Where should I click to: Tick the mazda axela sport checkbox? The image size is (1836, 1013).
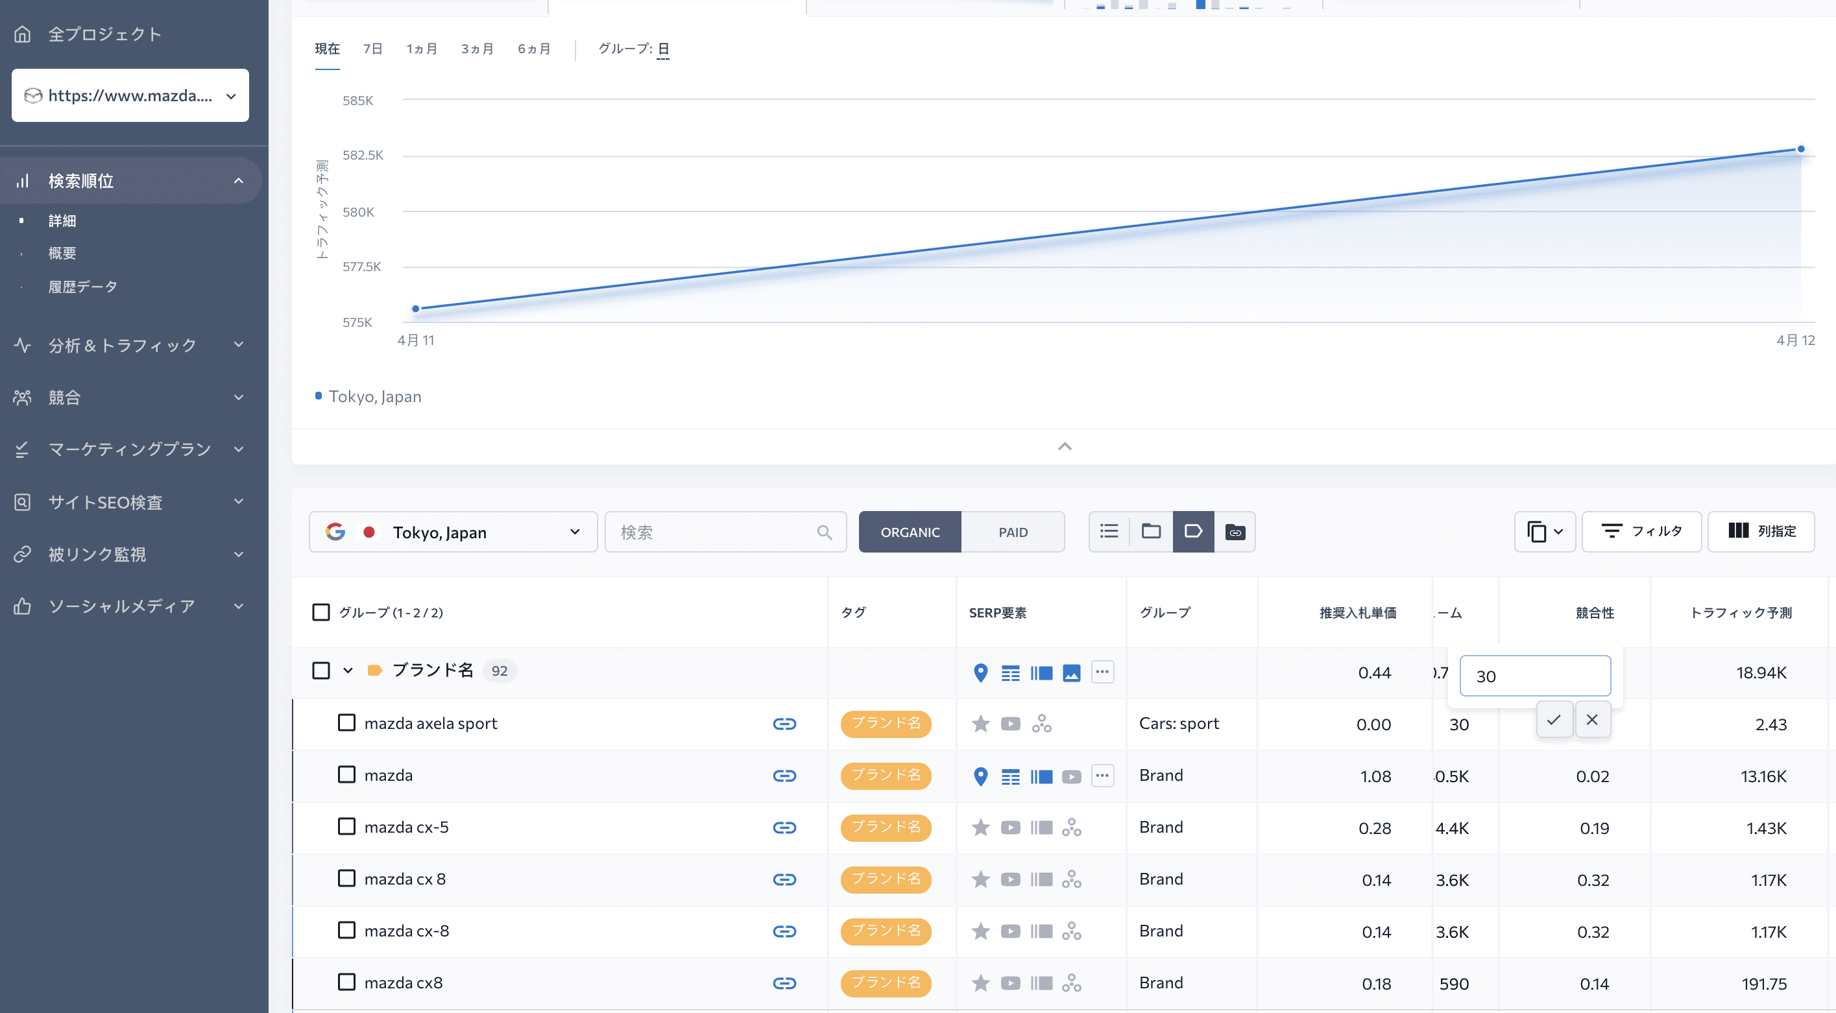tap(346, 723)
